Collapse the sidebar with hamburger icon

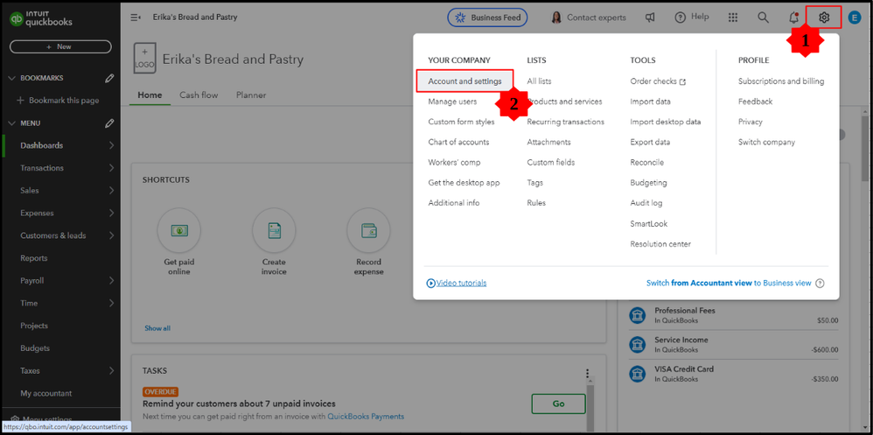point(136,18)
